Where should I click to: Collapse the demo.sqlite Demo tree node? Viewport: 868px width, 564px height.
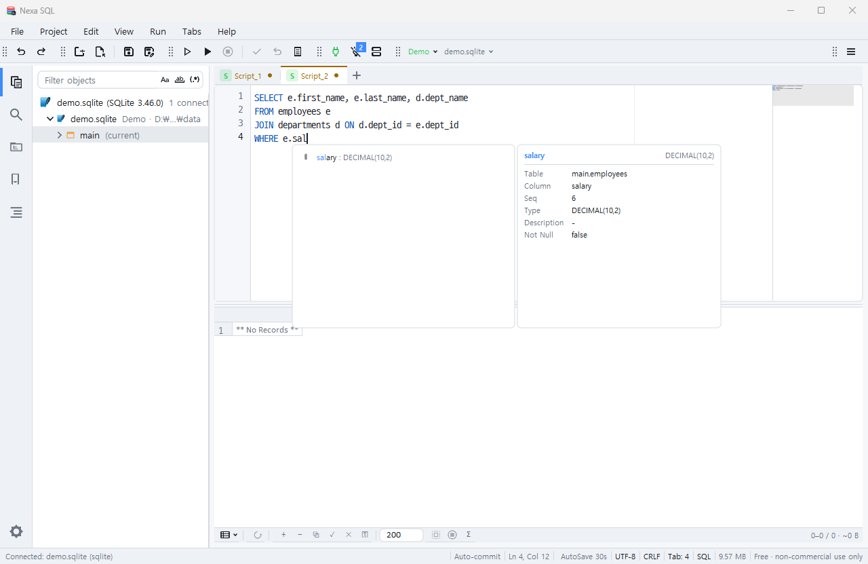tap(50, 119)
